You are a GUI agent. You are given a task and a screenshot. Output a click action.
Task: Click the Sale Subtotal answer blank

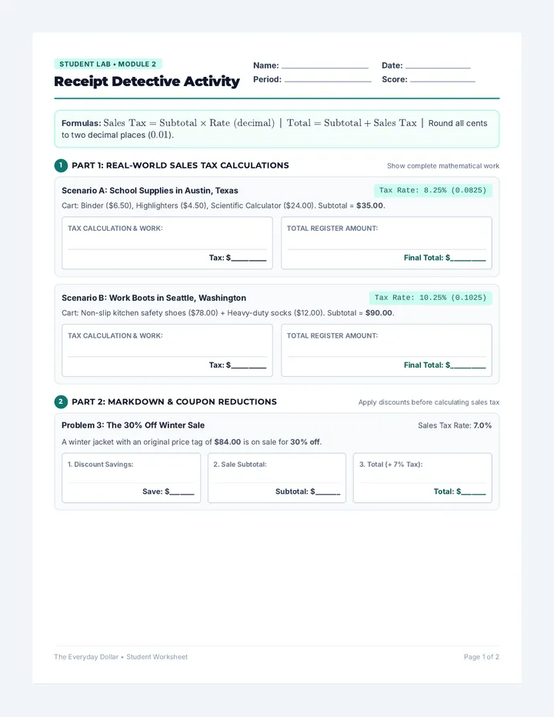[x=328, y=492]
